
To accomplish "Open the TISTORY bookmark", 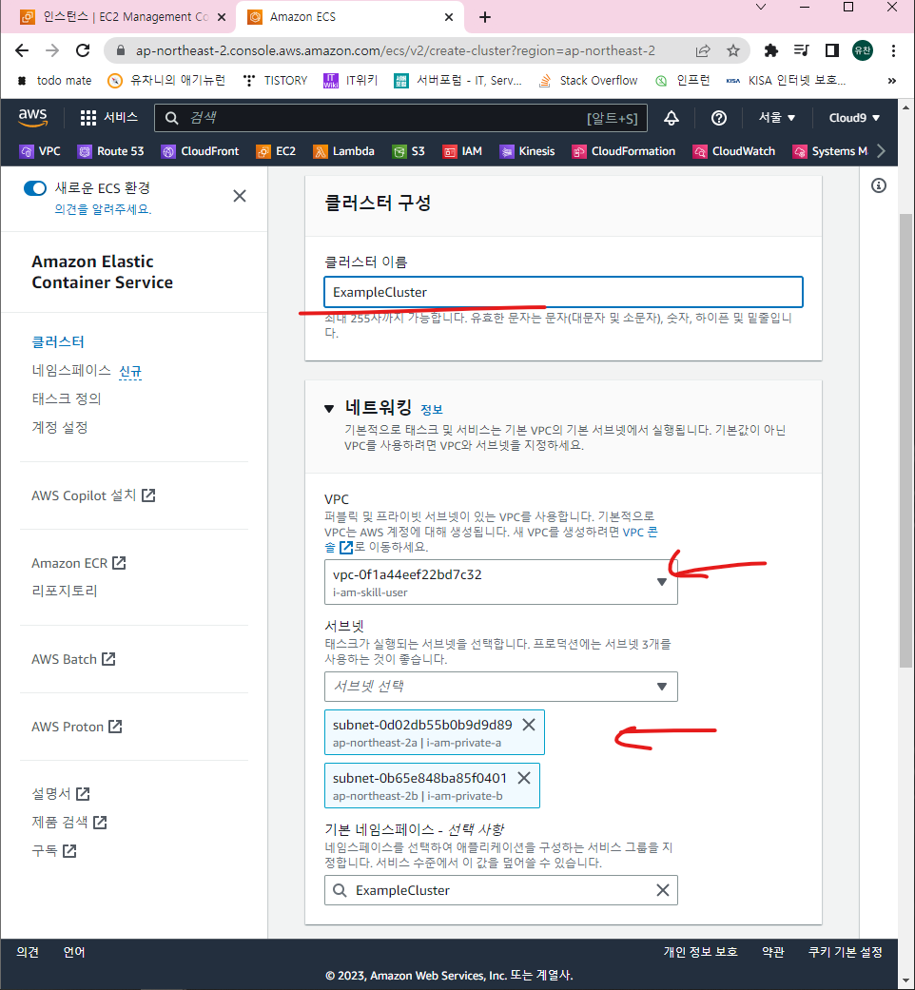I will coord(275,81).
